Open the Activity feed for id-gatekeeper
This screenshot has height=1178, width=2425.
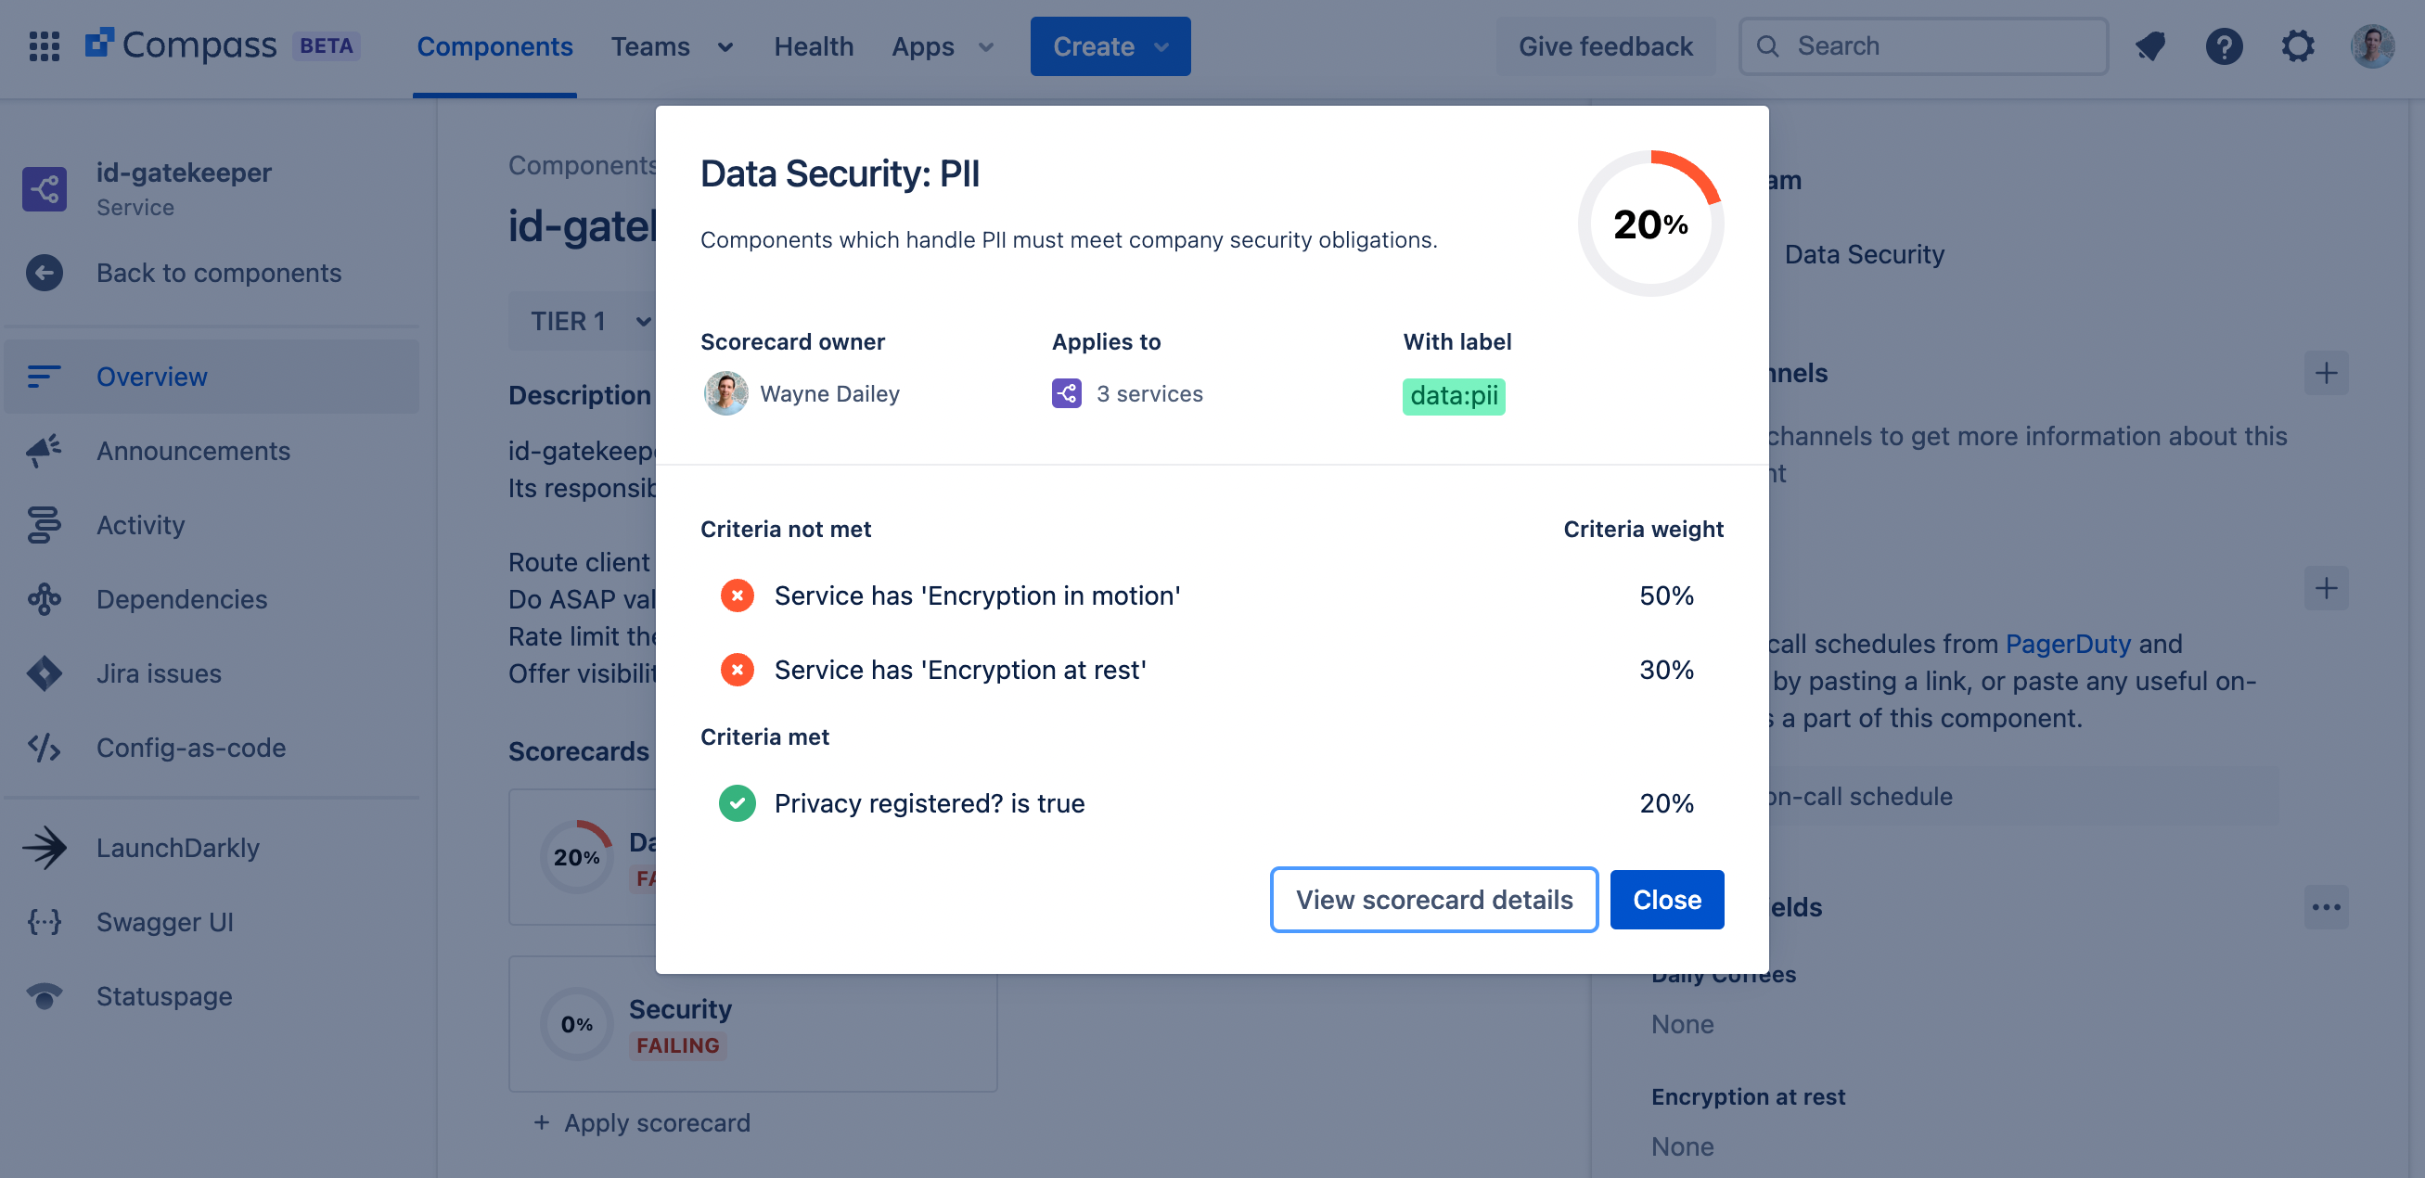point(139,524)
